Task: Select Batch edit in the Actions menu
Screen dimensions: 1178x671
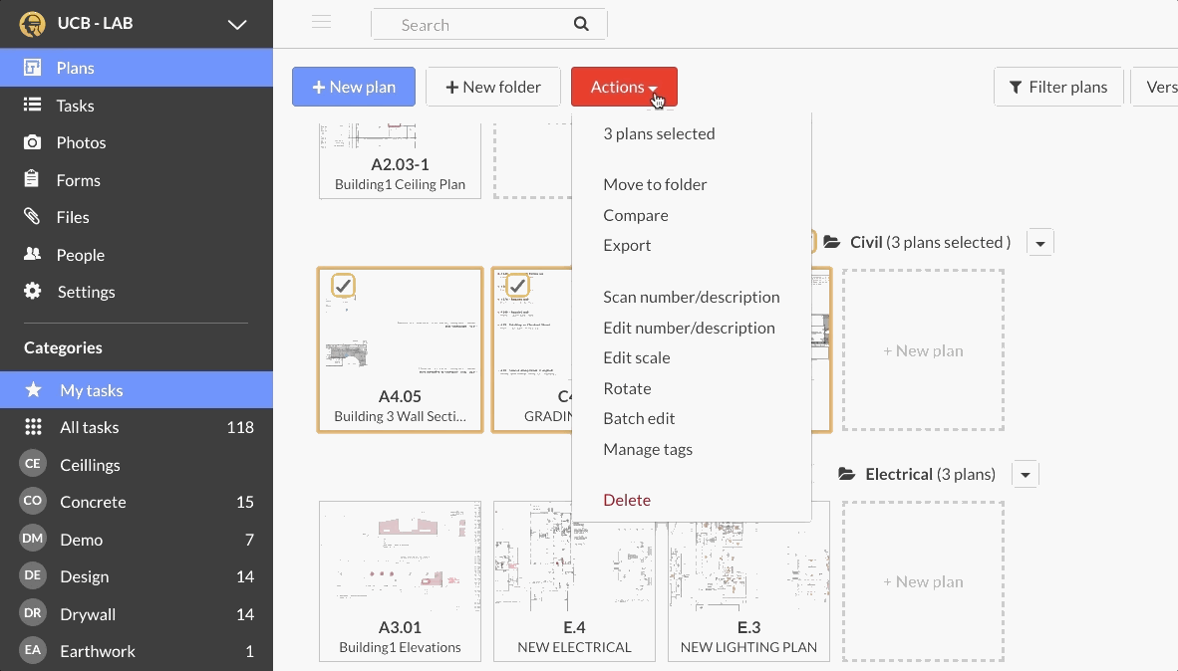Action: (639, 418)
